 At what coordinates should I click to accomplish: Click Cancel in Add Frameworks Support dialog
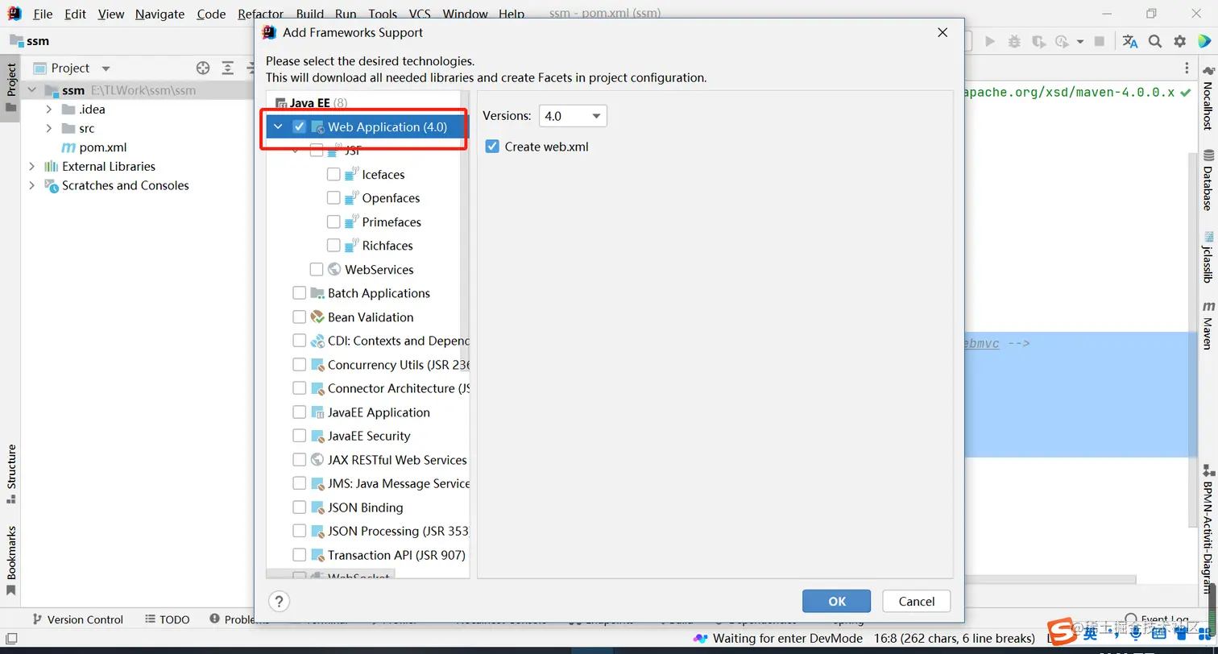(917, 601)
